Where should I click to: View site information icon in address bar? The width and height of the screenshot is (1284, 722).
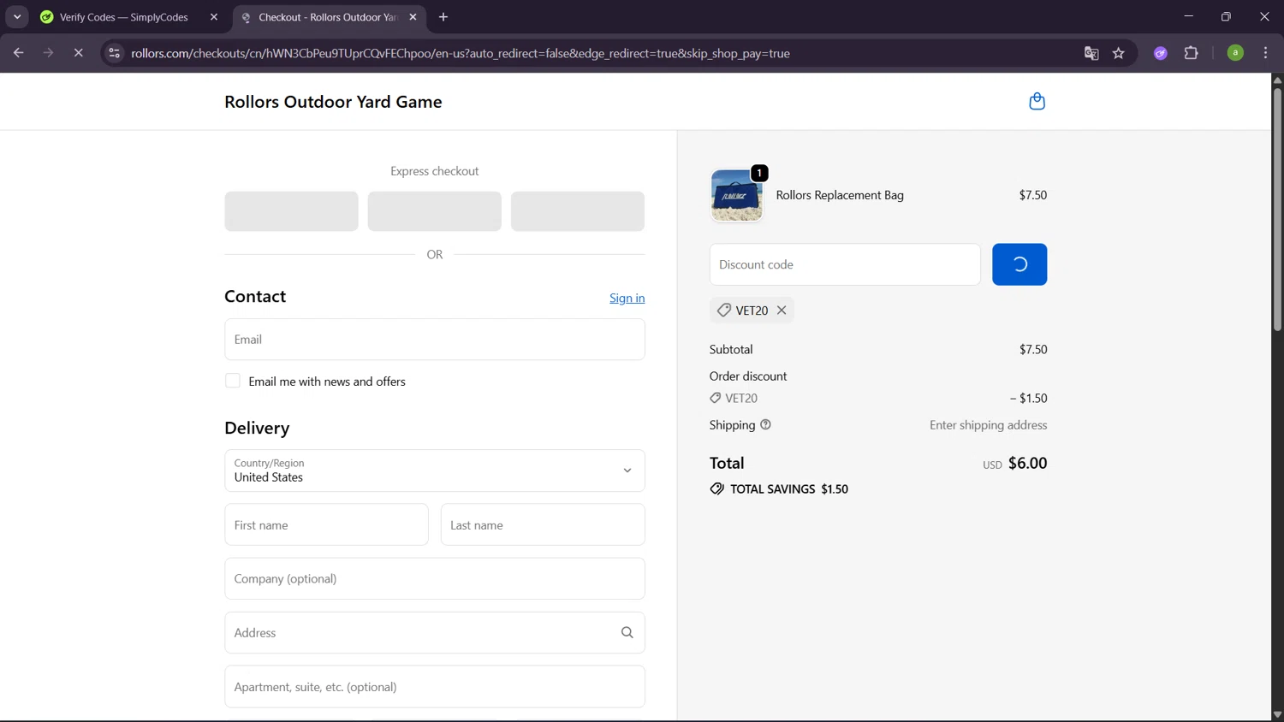coord(114,53)
